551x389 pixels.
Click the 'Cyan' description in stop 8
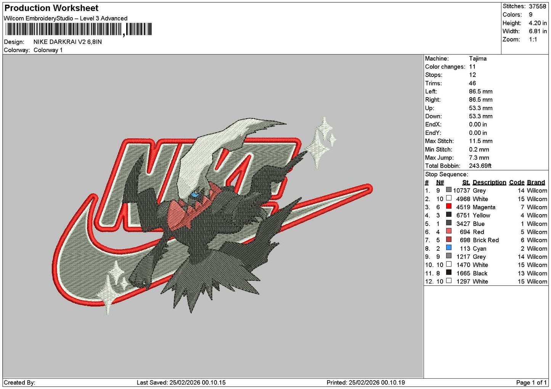click(480, 248)
